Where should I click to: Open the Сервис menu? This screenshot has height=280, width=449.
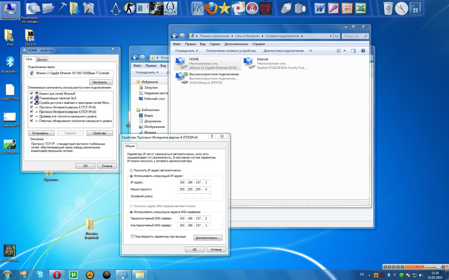[x=215, y=44]
